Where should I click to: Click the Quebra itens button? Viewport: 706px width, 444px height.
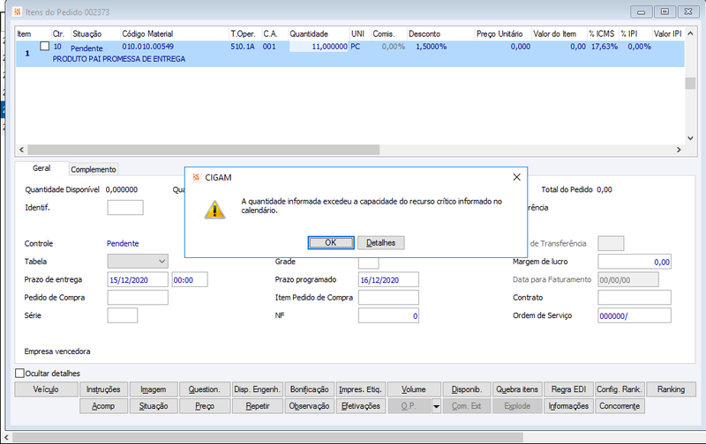[x=517, y=389]
